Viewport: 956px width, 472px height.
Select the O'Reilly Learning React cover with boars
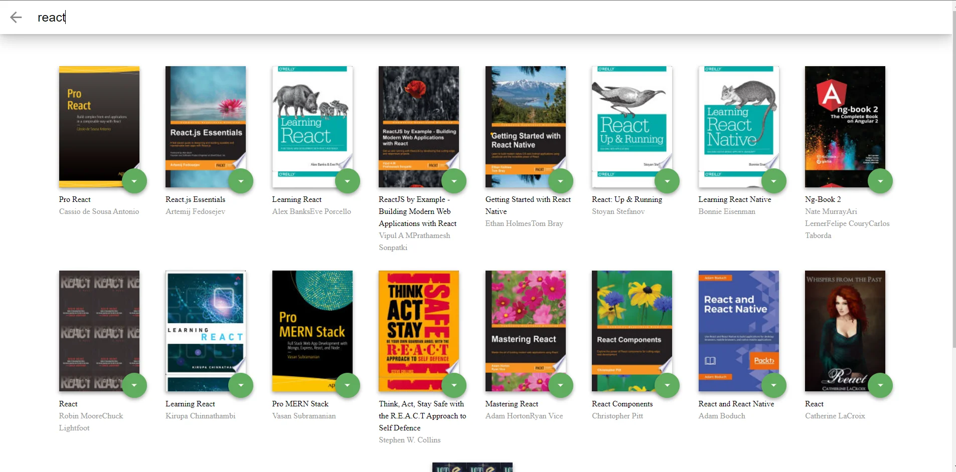click(312, 127)
